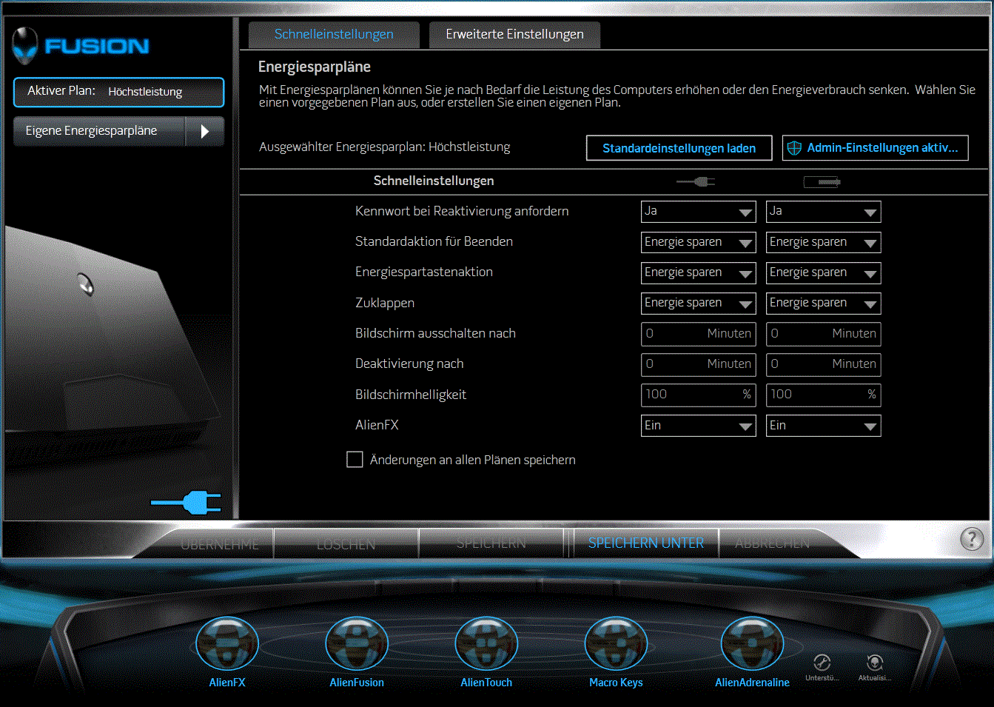Viewport: 994px width, 707px height.
Task: Open plugged-in Zuklappen dropdown
Action: tap(699, 304)
